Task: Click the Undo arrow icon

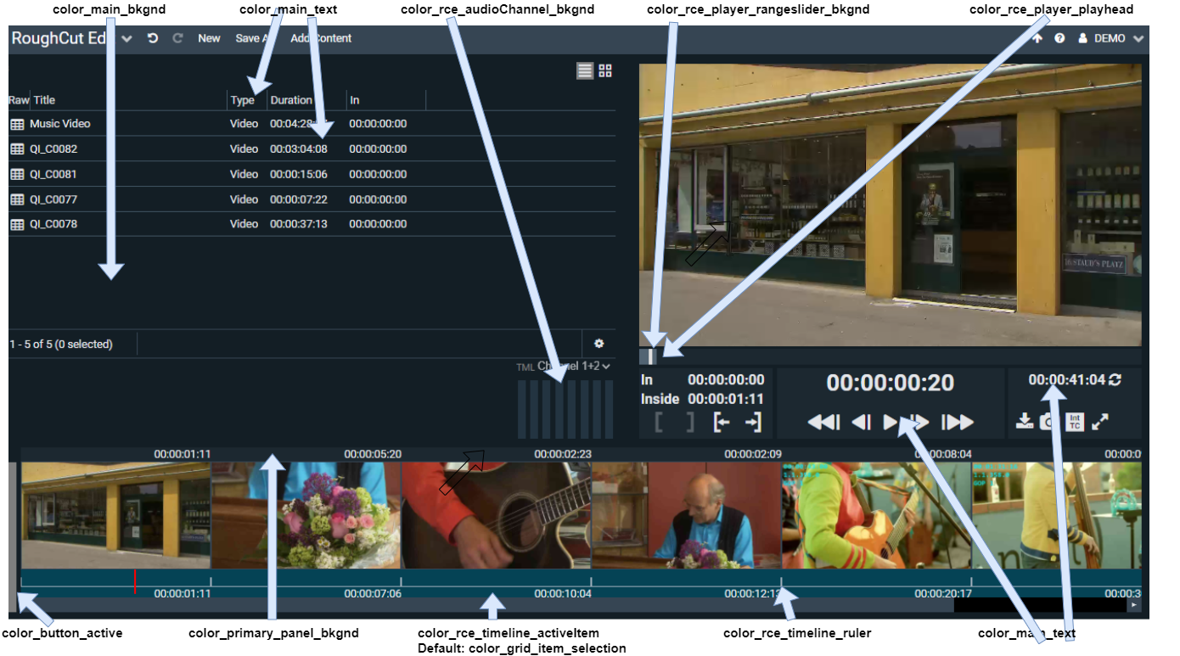Action: coord(153,38)
